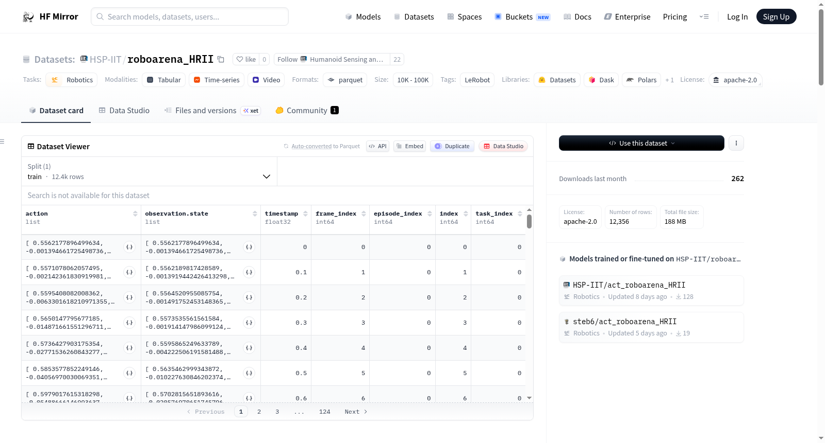The width and height of the screenshot is (825, 443).
Task: Switch to the Data Studio tab
Action: (x=124, y=111)
